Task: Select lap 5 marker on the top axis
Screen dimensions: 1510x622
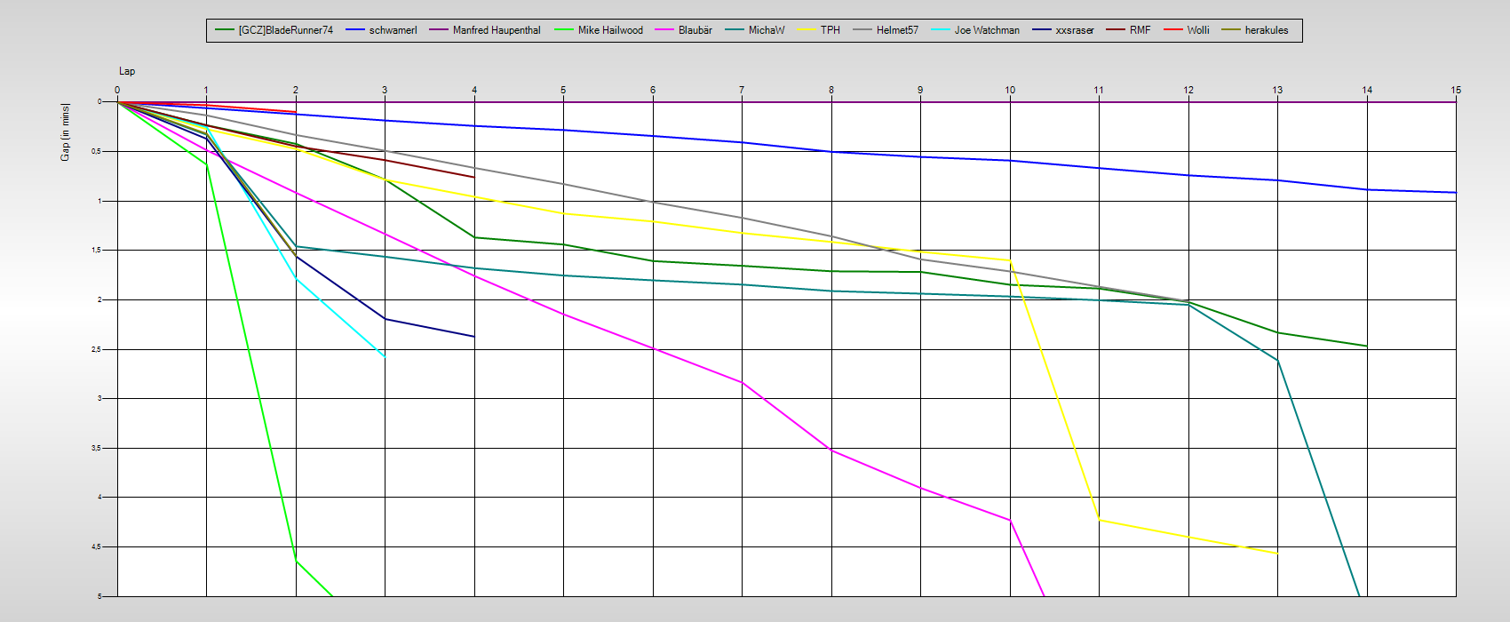Action: tap(563, 90)
